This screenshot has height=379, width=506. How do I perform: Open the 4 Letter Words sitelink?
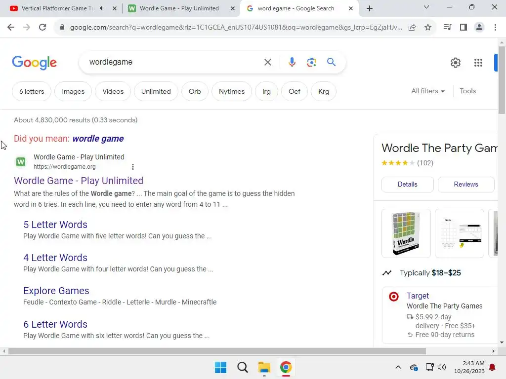pos(55,258)
